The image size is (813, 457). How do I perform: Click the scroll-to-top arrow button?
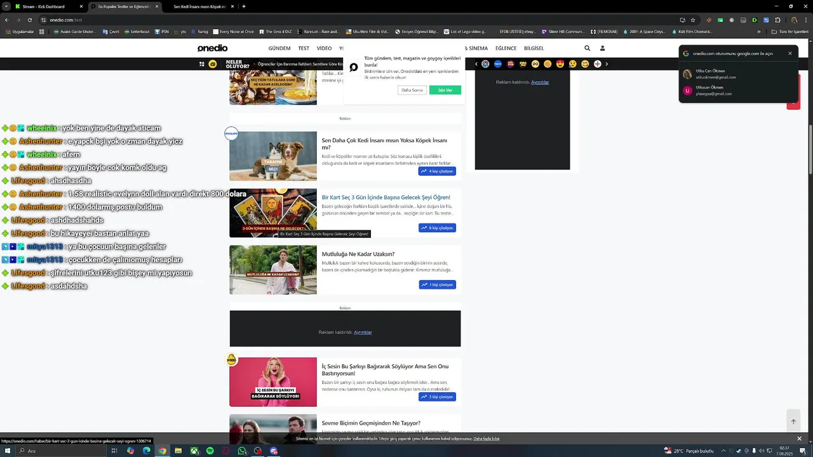[x=793, y=421]
